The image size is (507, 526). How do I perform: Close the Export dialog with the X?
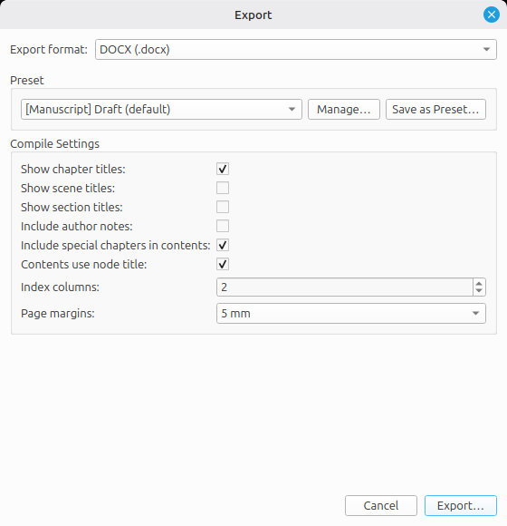click(492, 15)
